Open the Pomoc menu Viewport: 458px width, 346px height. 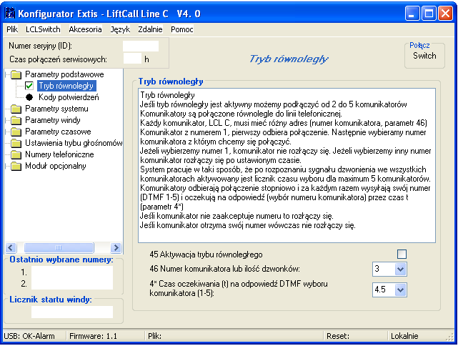182,29
